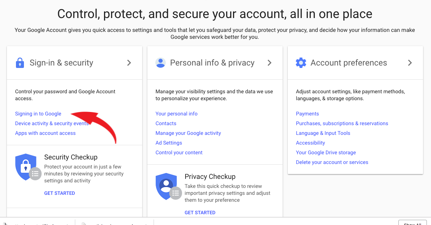Open Manage your Google activity

click(188, 133)
